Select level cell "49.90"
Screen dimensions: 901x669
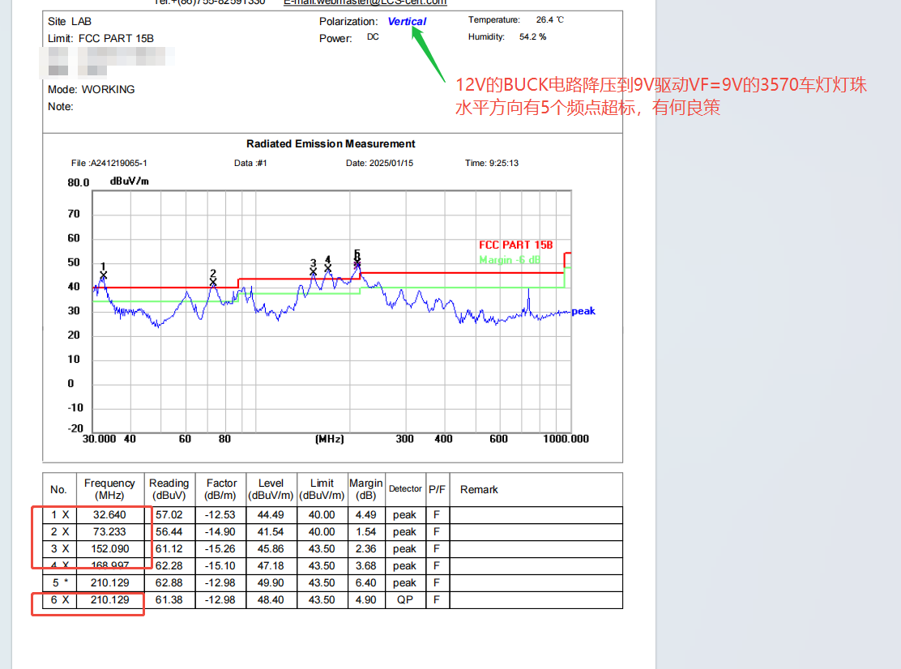[x=271, y=583]
